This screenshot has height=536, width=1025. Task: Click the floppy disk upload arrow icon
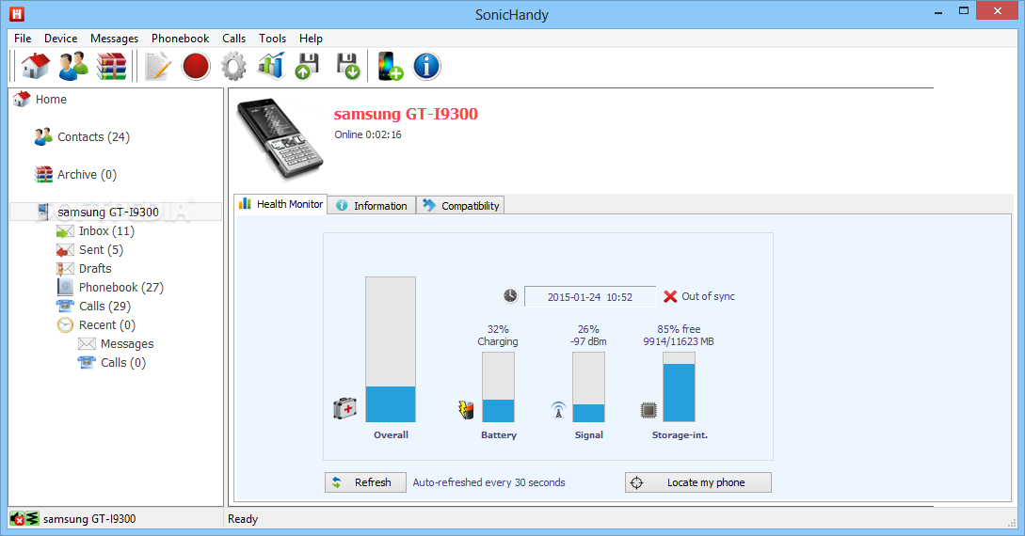click(307, 66)
